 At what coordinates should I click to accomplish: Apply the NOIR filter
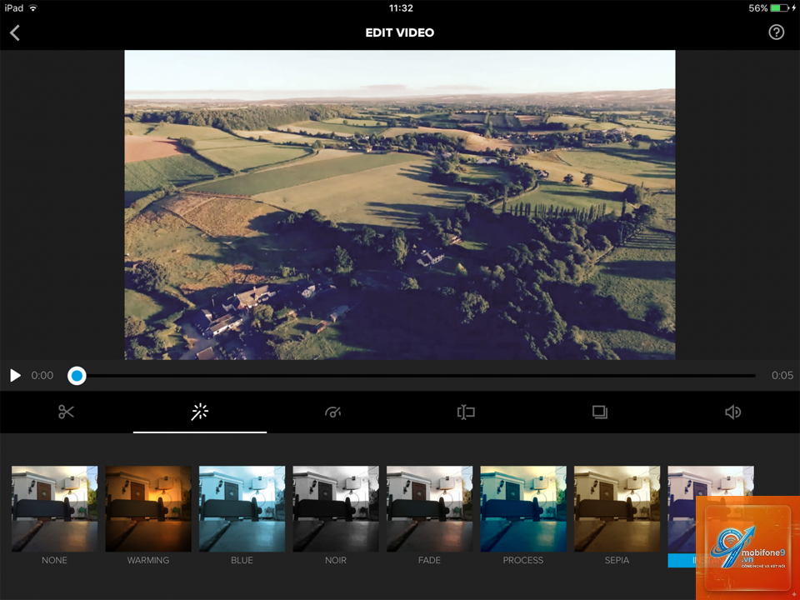point(336,508)
